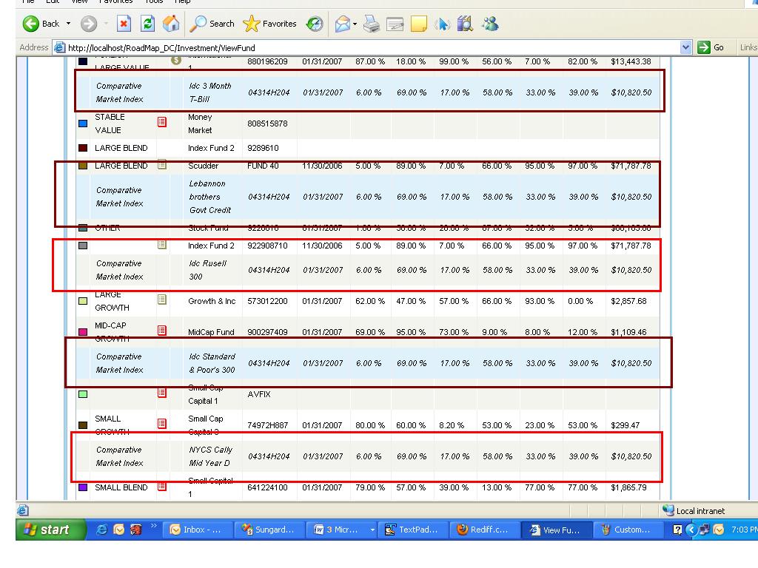758x568 pixels.
Task: Click the Go button beside address bar
Action: tap(711, 47)
